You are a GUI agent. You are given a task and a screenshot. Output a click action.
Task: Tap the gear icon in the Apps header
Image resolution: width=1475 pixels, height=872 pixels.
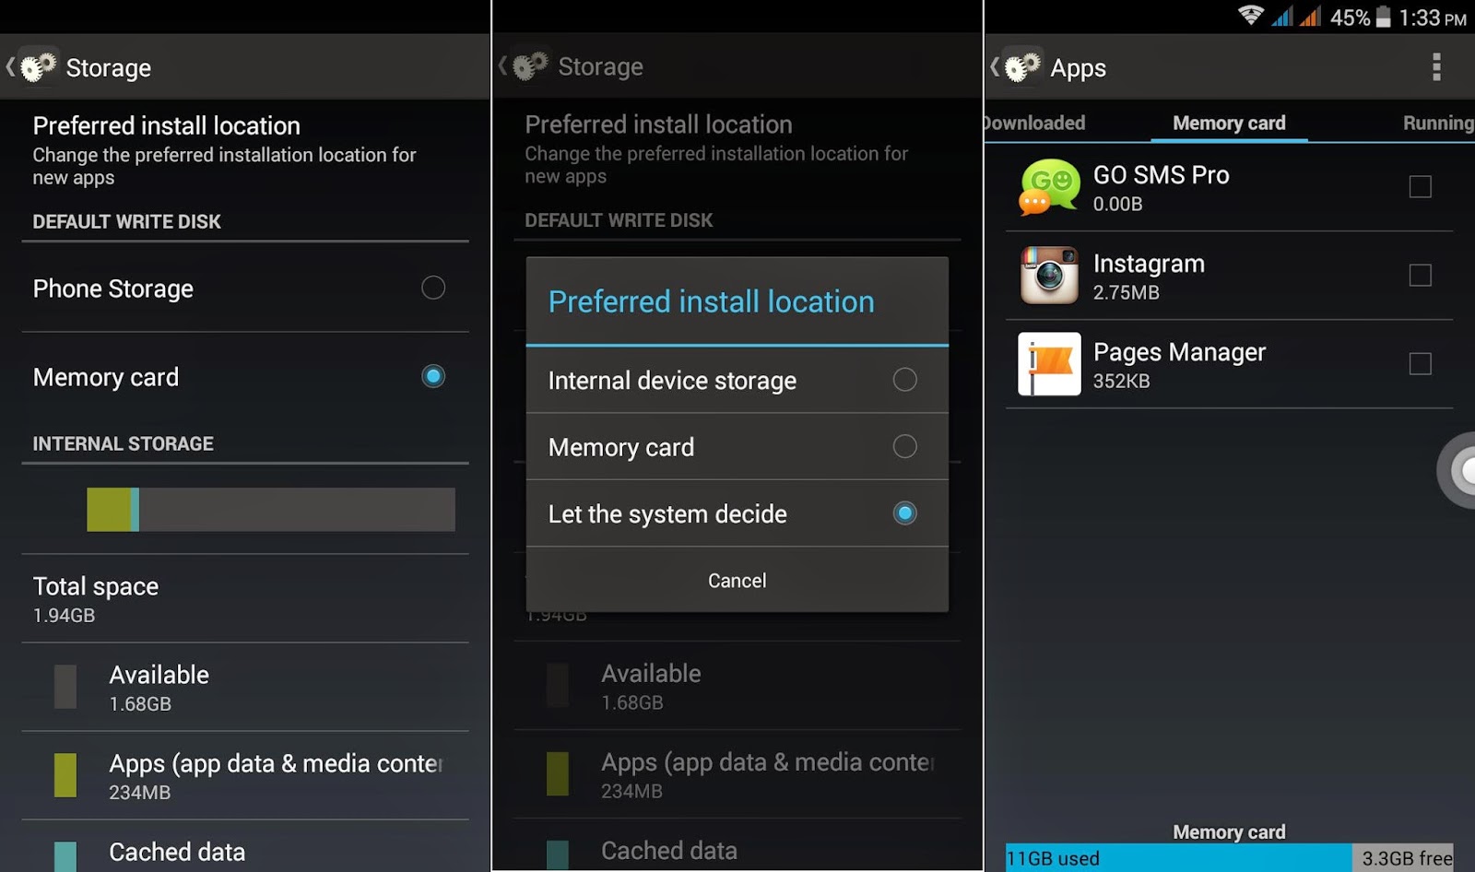pos(1022,66)
